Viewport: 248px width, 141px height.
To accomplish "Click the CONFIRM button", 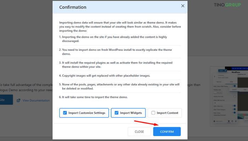I will 167,131.
